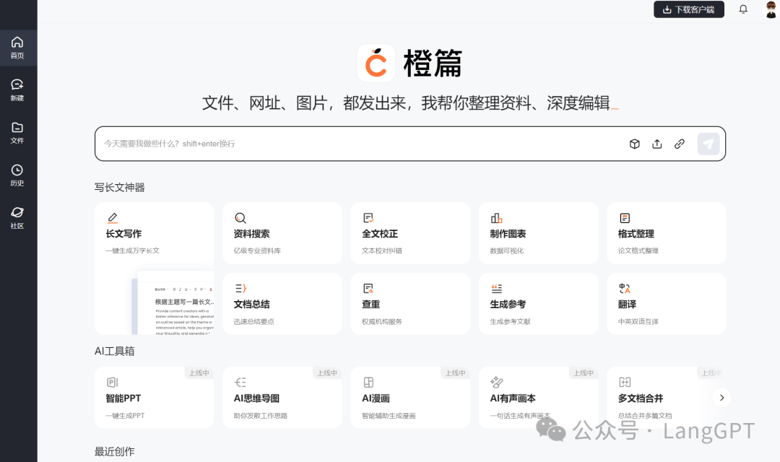780x462 pixels.
Task: Open 全文校正 card title
Action: 380,234
